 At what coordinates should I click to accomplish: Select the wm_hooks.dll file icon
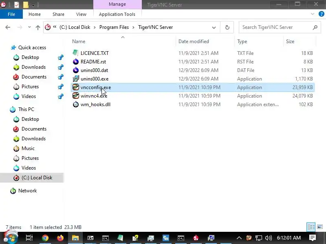pyautogui.click(x=76, y=105)
